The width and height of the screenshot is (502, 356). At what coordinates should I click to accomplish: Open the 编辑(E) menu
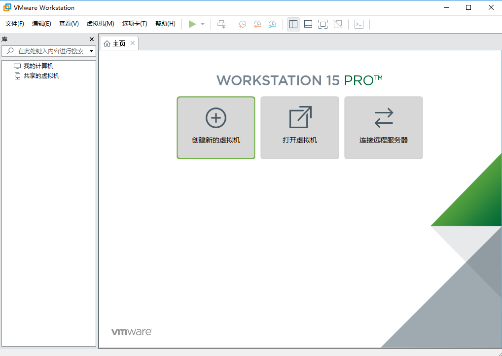point(41,24)
